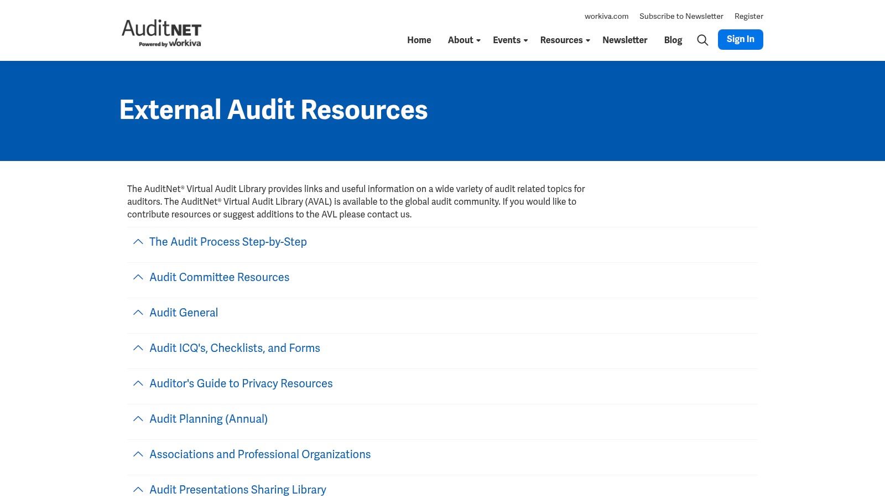Select the Blog menu item
Viewport: 885px width, 498px height.
pyautogui.click(x=673, y=40)
